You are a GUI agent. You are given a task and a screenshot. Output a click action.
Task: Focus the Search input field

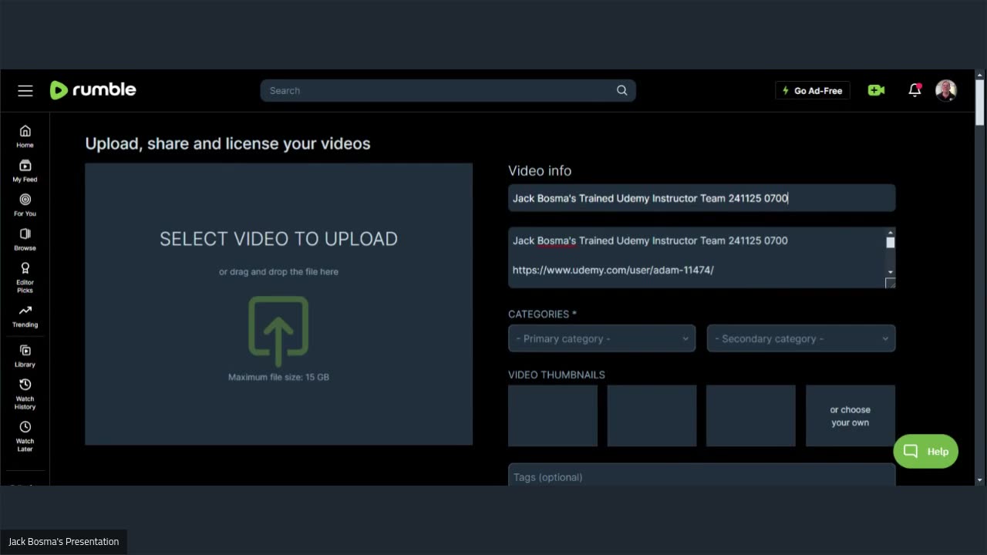point(447,90)
